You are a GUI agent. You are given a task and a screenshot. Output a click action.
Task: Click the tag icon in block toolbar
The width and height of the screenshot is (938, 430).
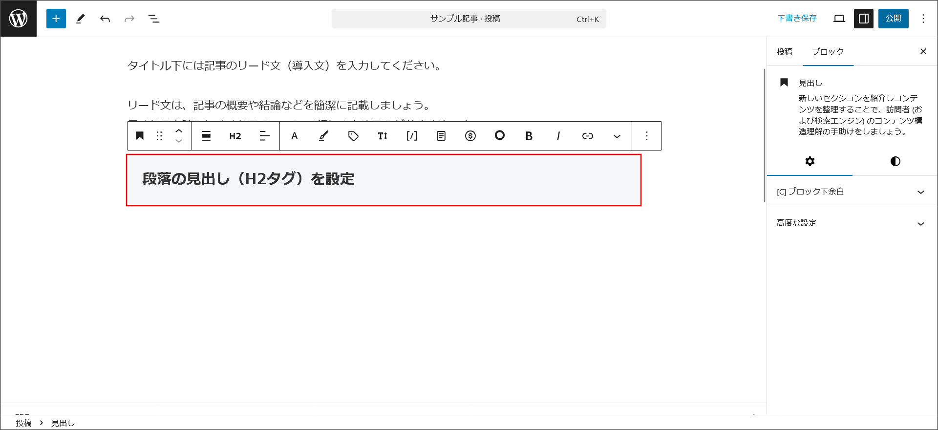click(x=353, y=136)
